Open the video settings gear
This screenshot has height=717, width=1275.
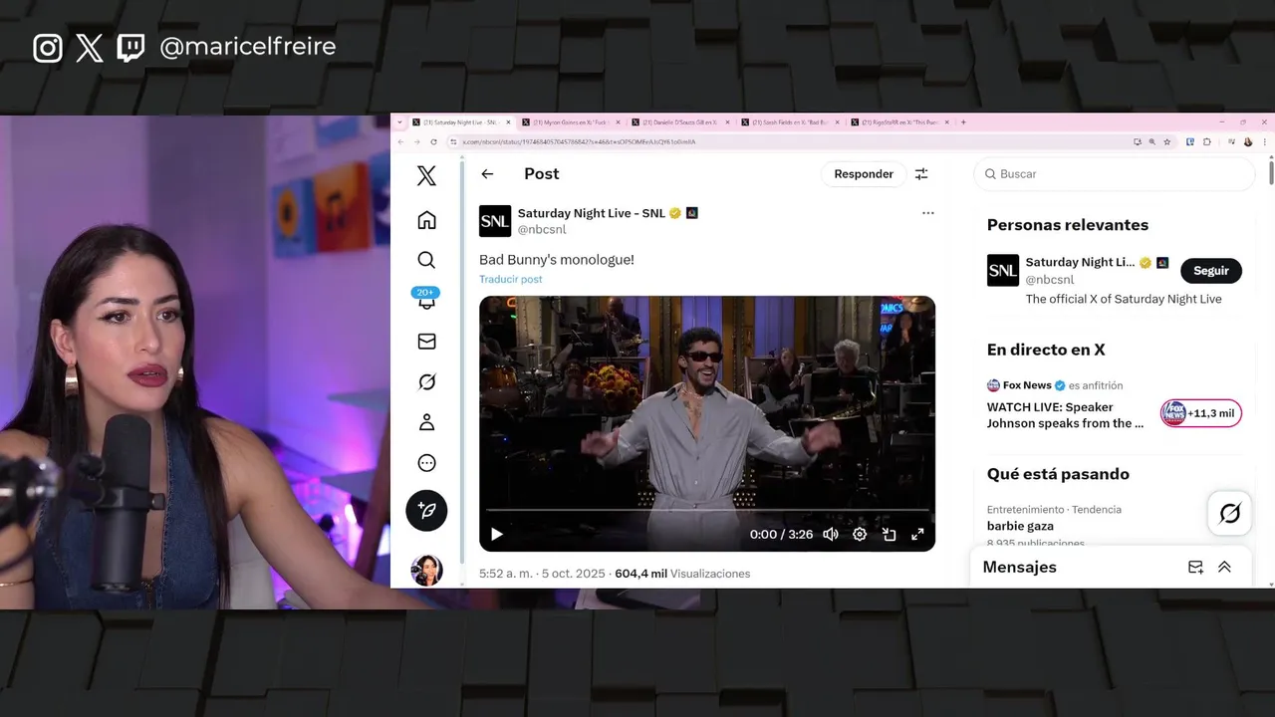860,535
